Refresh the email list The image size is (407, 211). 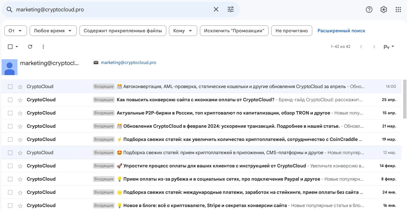[x=30, y=47]
